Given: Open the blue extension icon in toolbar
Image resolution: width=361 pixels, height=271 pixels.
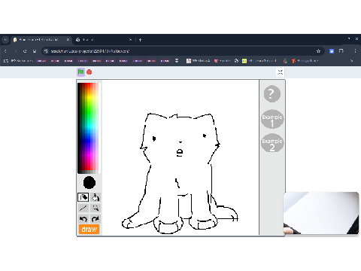Looking at the screenshot, I should (x=332, y=51).
